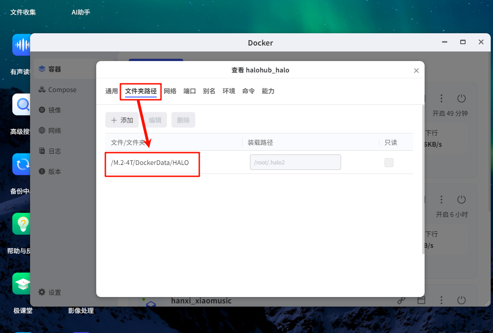This screenshot has width=493, height=333.
Task: Click the dialog's vertical scrollbar
Action: [x=423, y=182]
